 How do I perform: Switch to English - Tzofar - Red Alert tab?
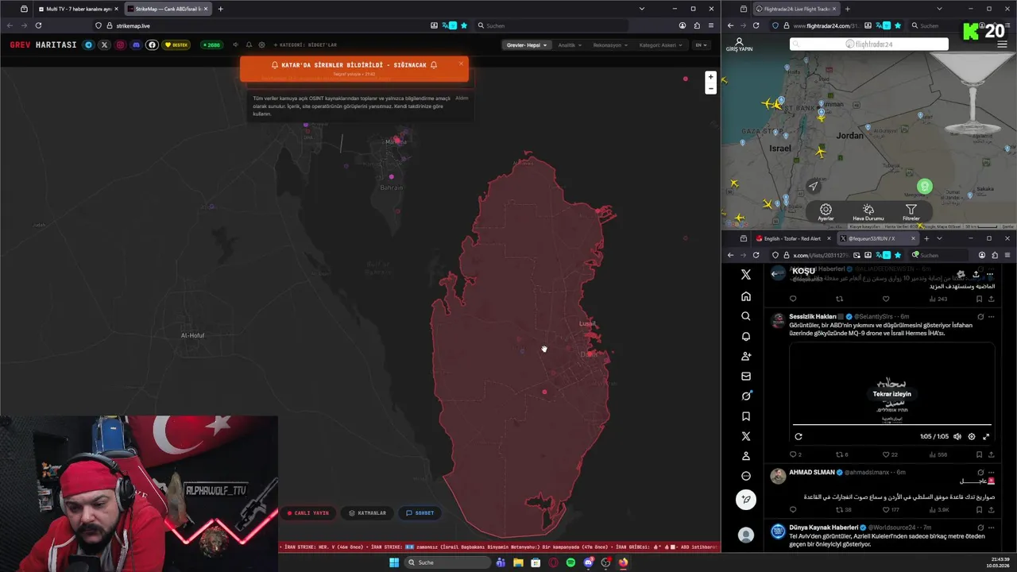click(x=795, y=238)
